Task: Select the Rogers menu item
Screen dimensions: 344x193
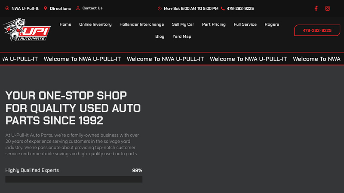Action: coord(272,24)
